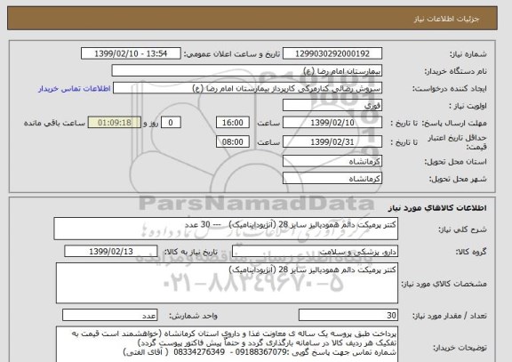Select the delivery province field کرمانشاه

point(332,161)
